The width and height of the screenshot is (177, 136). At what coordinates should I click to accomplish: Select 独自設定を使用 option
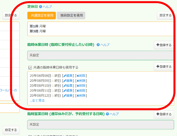point(71,16)
